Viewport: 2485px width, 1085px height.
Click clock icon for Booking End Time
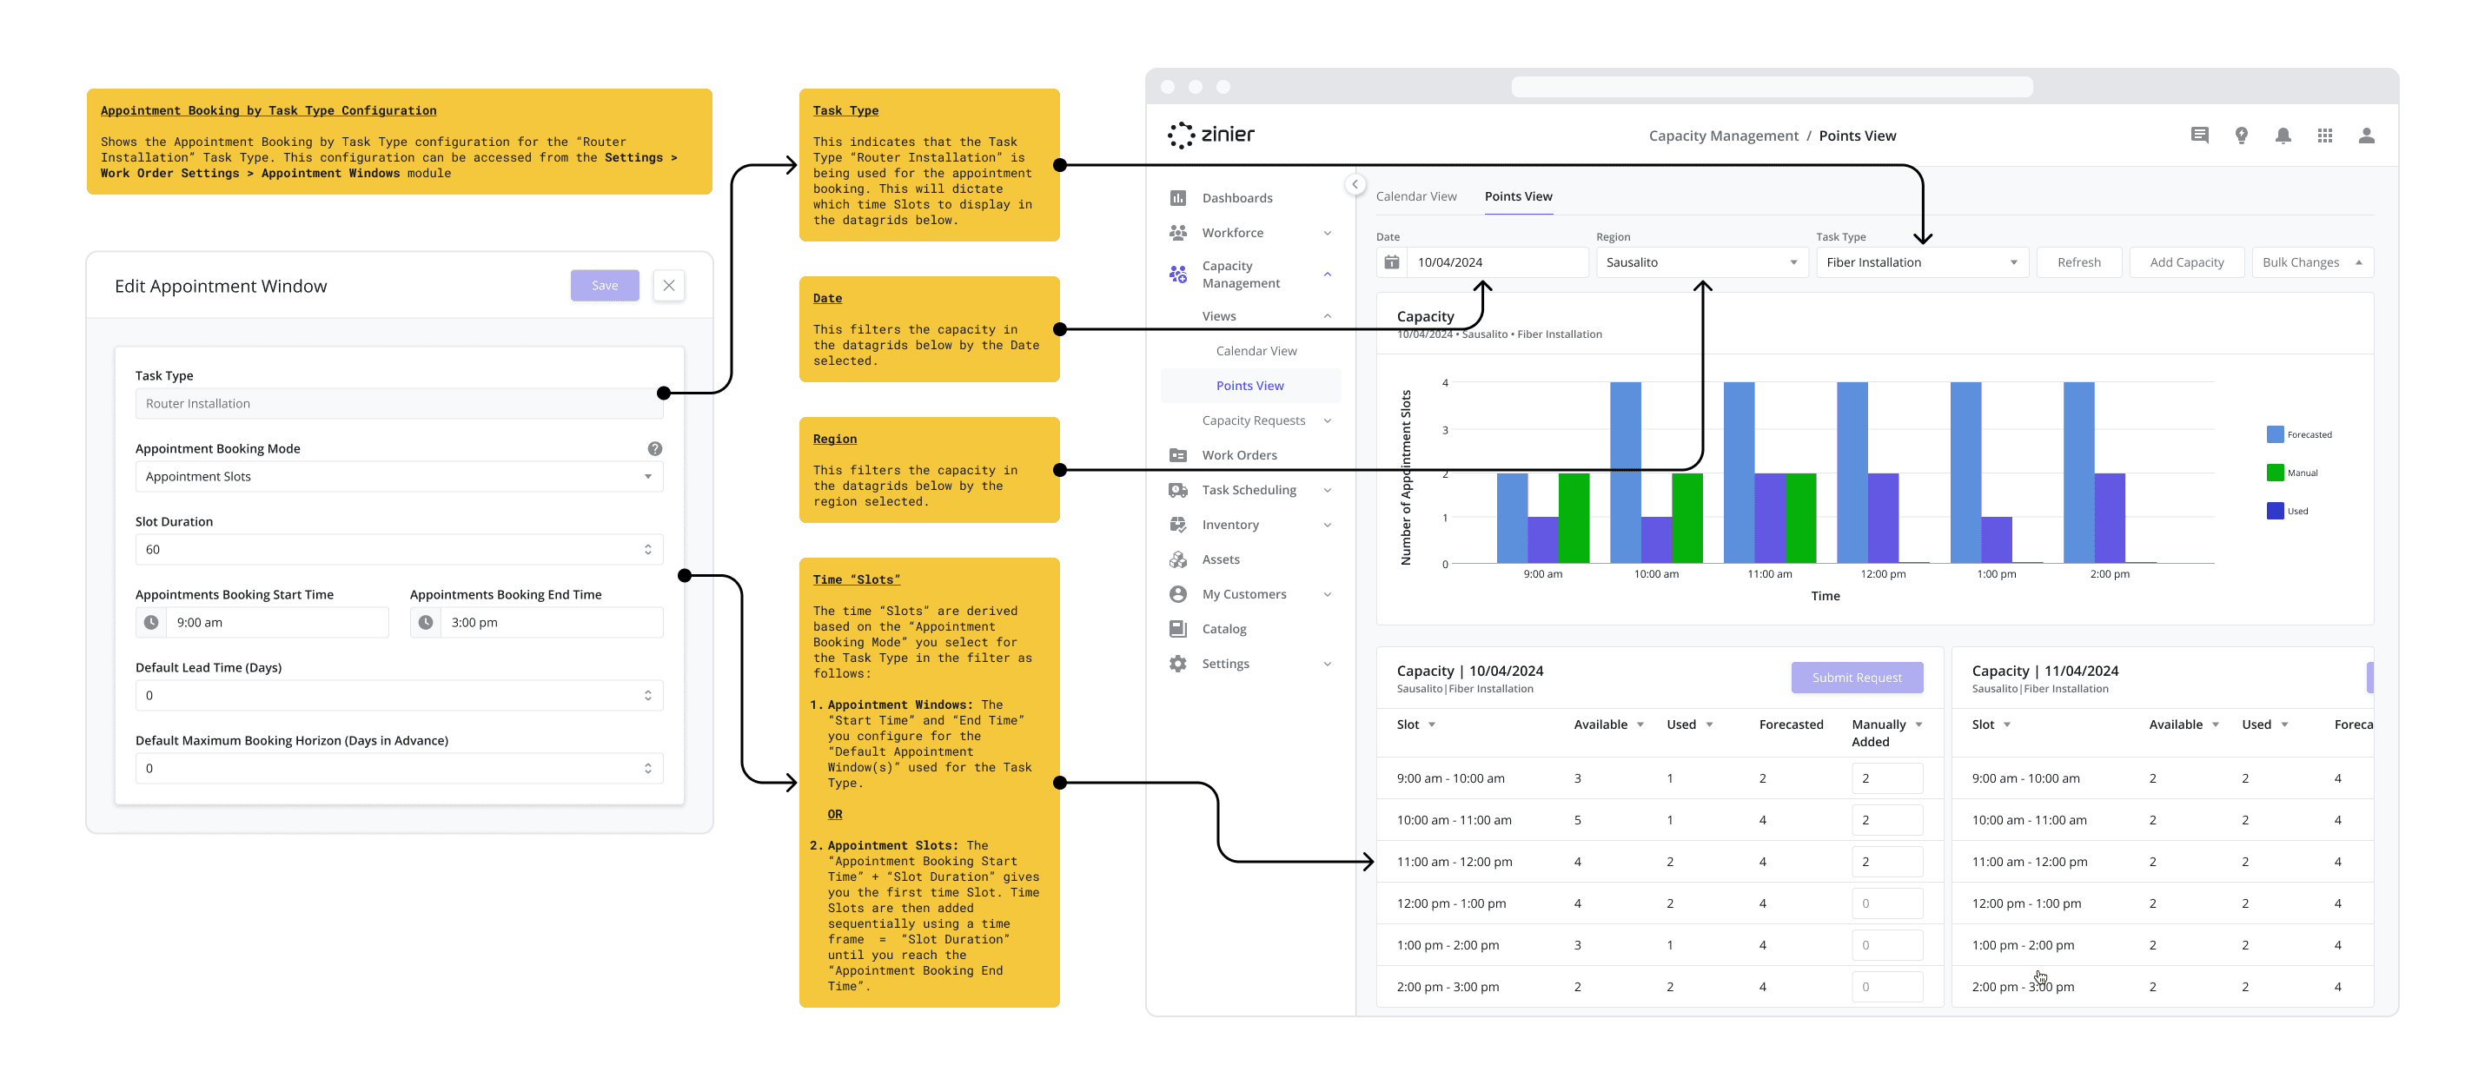click(x=426, y=622)
